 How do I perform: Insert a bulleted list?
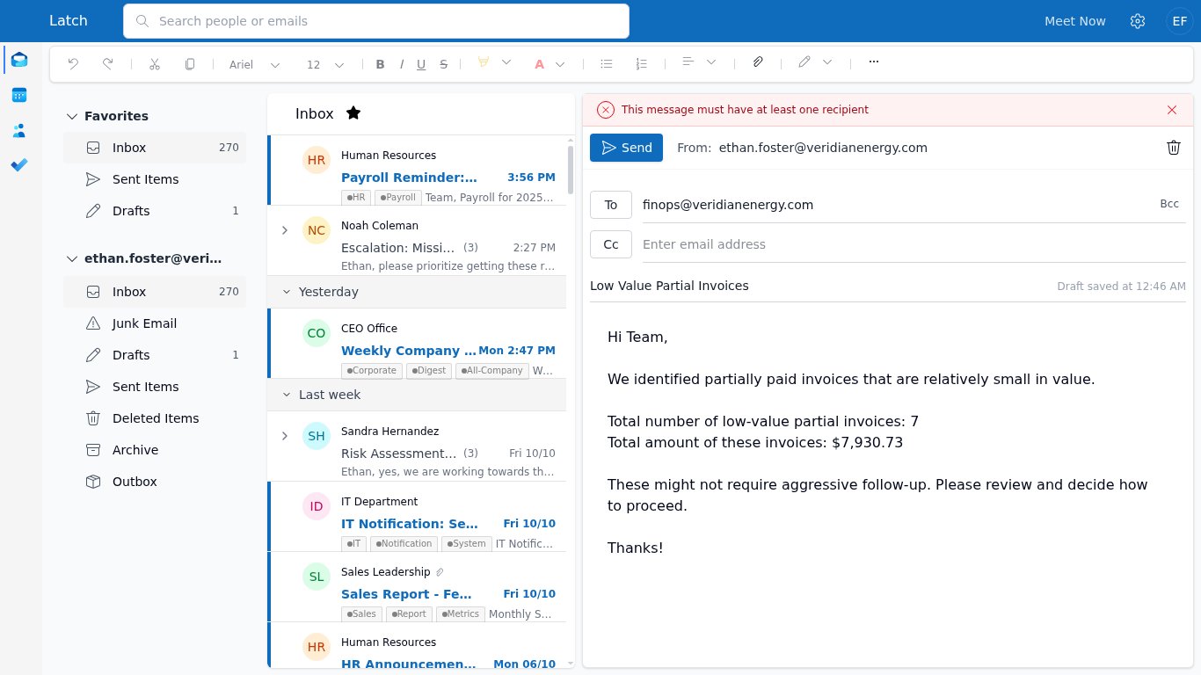606,63
